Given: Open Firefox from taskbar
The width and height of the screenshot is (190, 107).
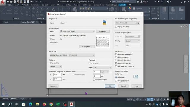Looking at the screenshot, I should (x=44, y=104).
